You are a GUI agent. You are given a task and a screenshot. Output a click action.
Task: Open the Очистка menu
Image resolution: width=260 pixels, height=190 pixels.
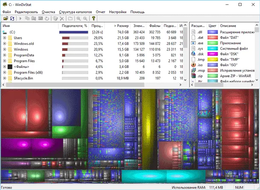coord(49,12)
